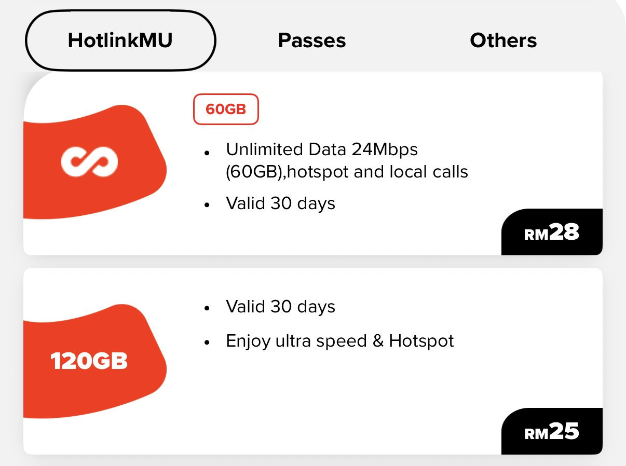The height and width of the screenshot is (466, 626).
Task: Click "Valid 30 days" in the RM25 plan
Action: tap(280, 307)
